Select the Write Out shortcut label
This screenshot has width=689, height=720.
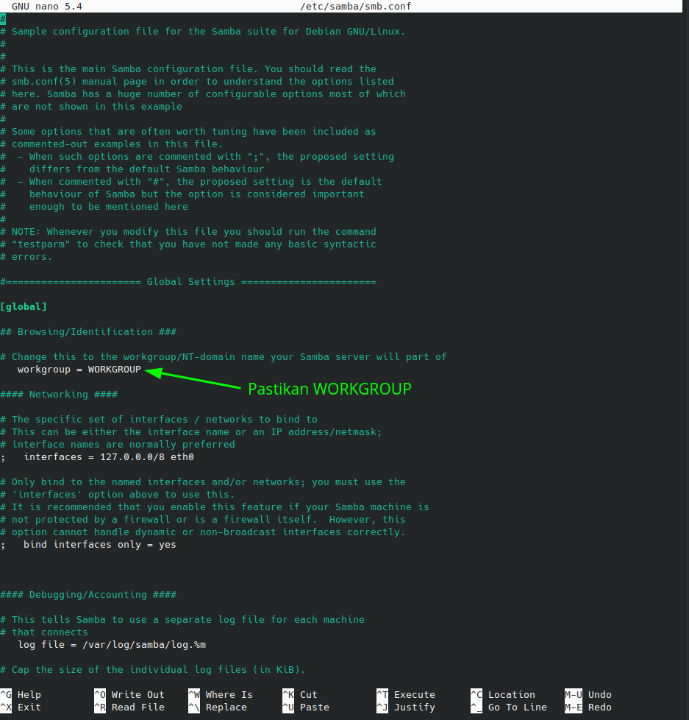click(x=138, y=694)
